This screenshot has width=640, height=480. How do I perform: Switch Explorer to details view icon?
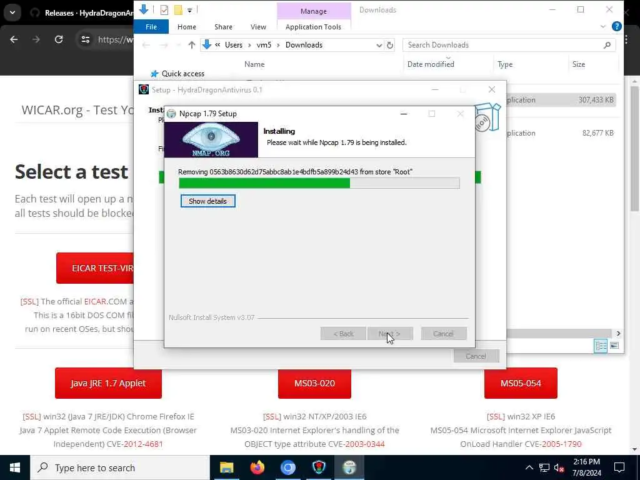click(x=601, y=346)
